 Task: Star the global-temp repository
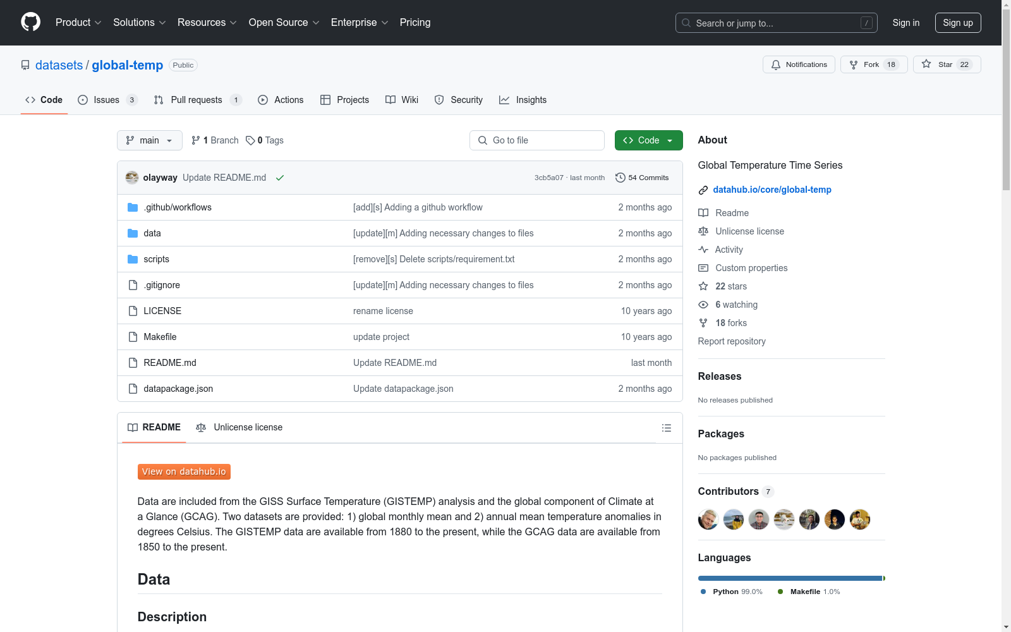(x=947, y=64)
